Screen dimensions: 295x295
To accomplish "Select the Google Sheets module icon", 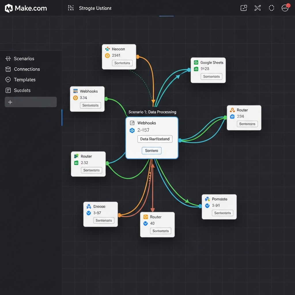I will [x=196, y=63].
